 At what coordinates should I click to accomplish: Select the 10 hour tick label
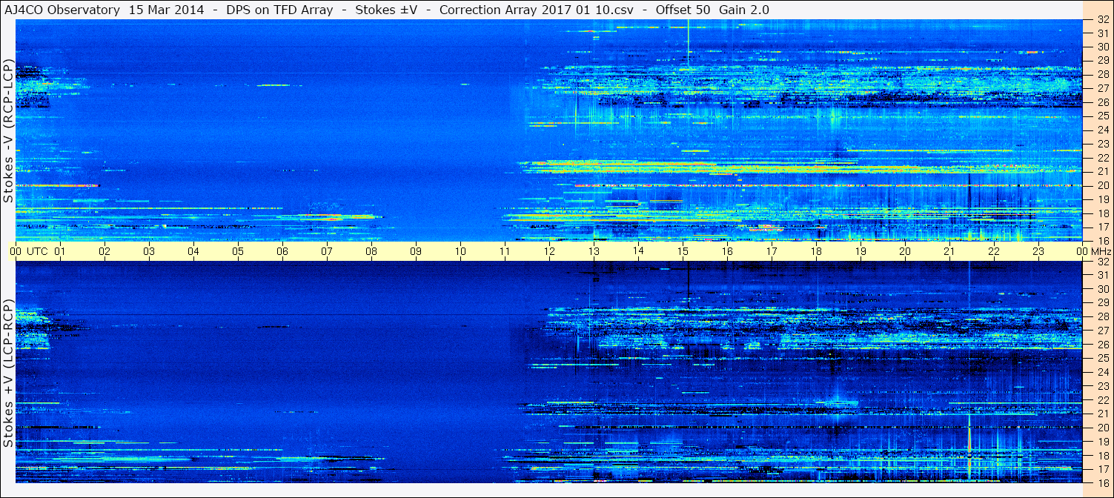click(x=460, y=251)
